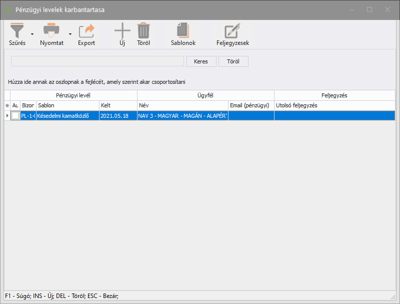Click the Nyomtat printer icon
Viewport: 400px width, 304px height.
[51, 31]
